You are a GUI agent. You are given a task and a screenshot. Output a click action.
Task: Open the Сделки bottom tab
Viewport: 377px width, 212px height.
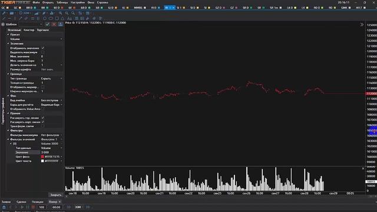pos(21,201)
